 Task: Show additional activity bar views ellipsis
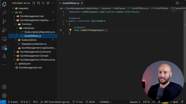[4, 65]
